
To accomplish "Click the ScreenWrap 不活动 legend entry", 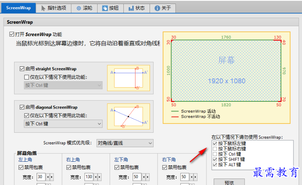I will tap(196, 117).
